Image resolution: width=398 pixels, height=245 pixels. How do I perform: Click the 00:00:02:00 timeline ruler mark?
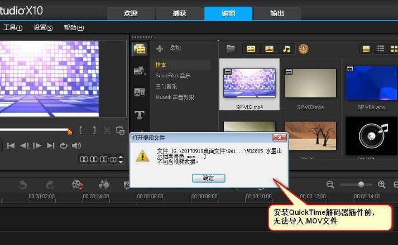41,197
